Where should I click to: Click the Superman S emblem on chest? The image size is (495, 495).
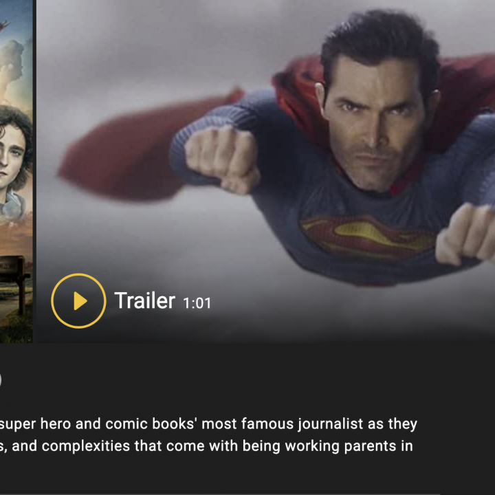(368, 236)
